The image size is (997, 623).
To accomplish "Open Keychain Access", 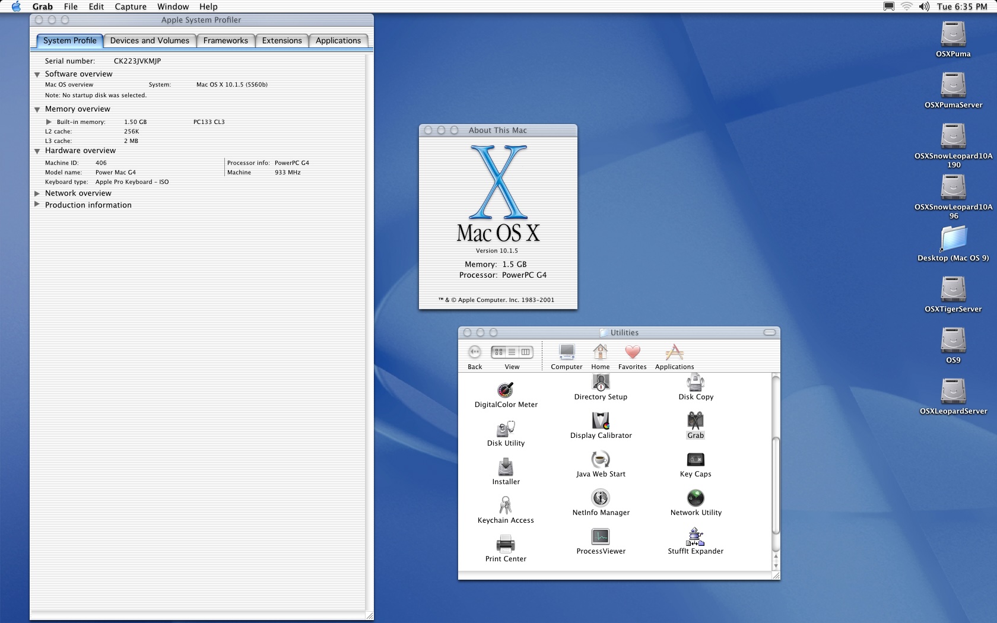I will click(506, 506).
